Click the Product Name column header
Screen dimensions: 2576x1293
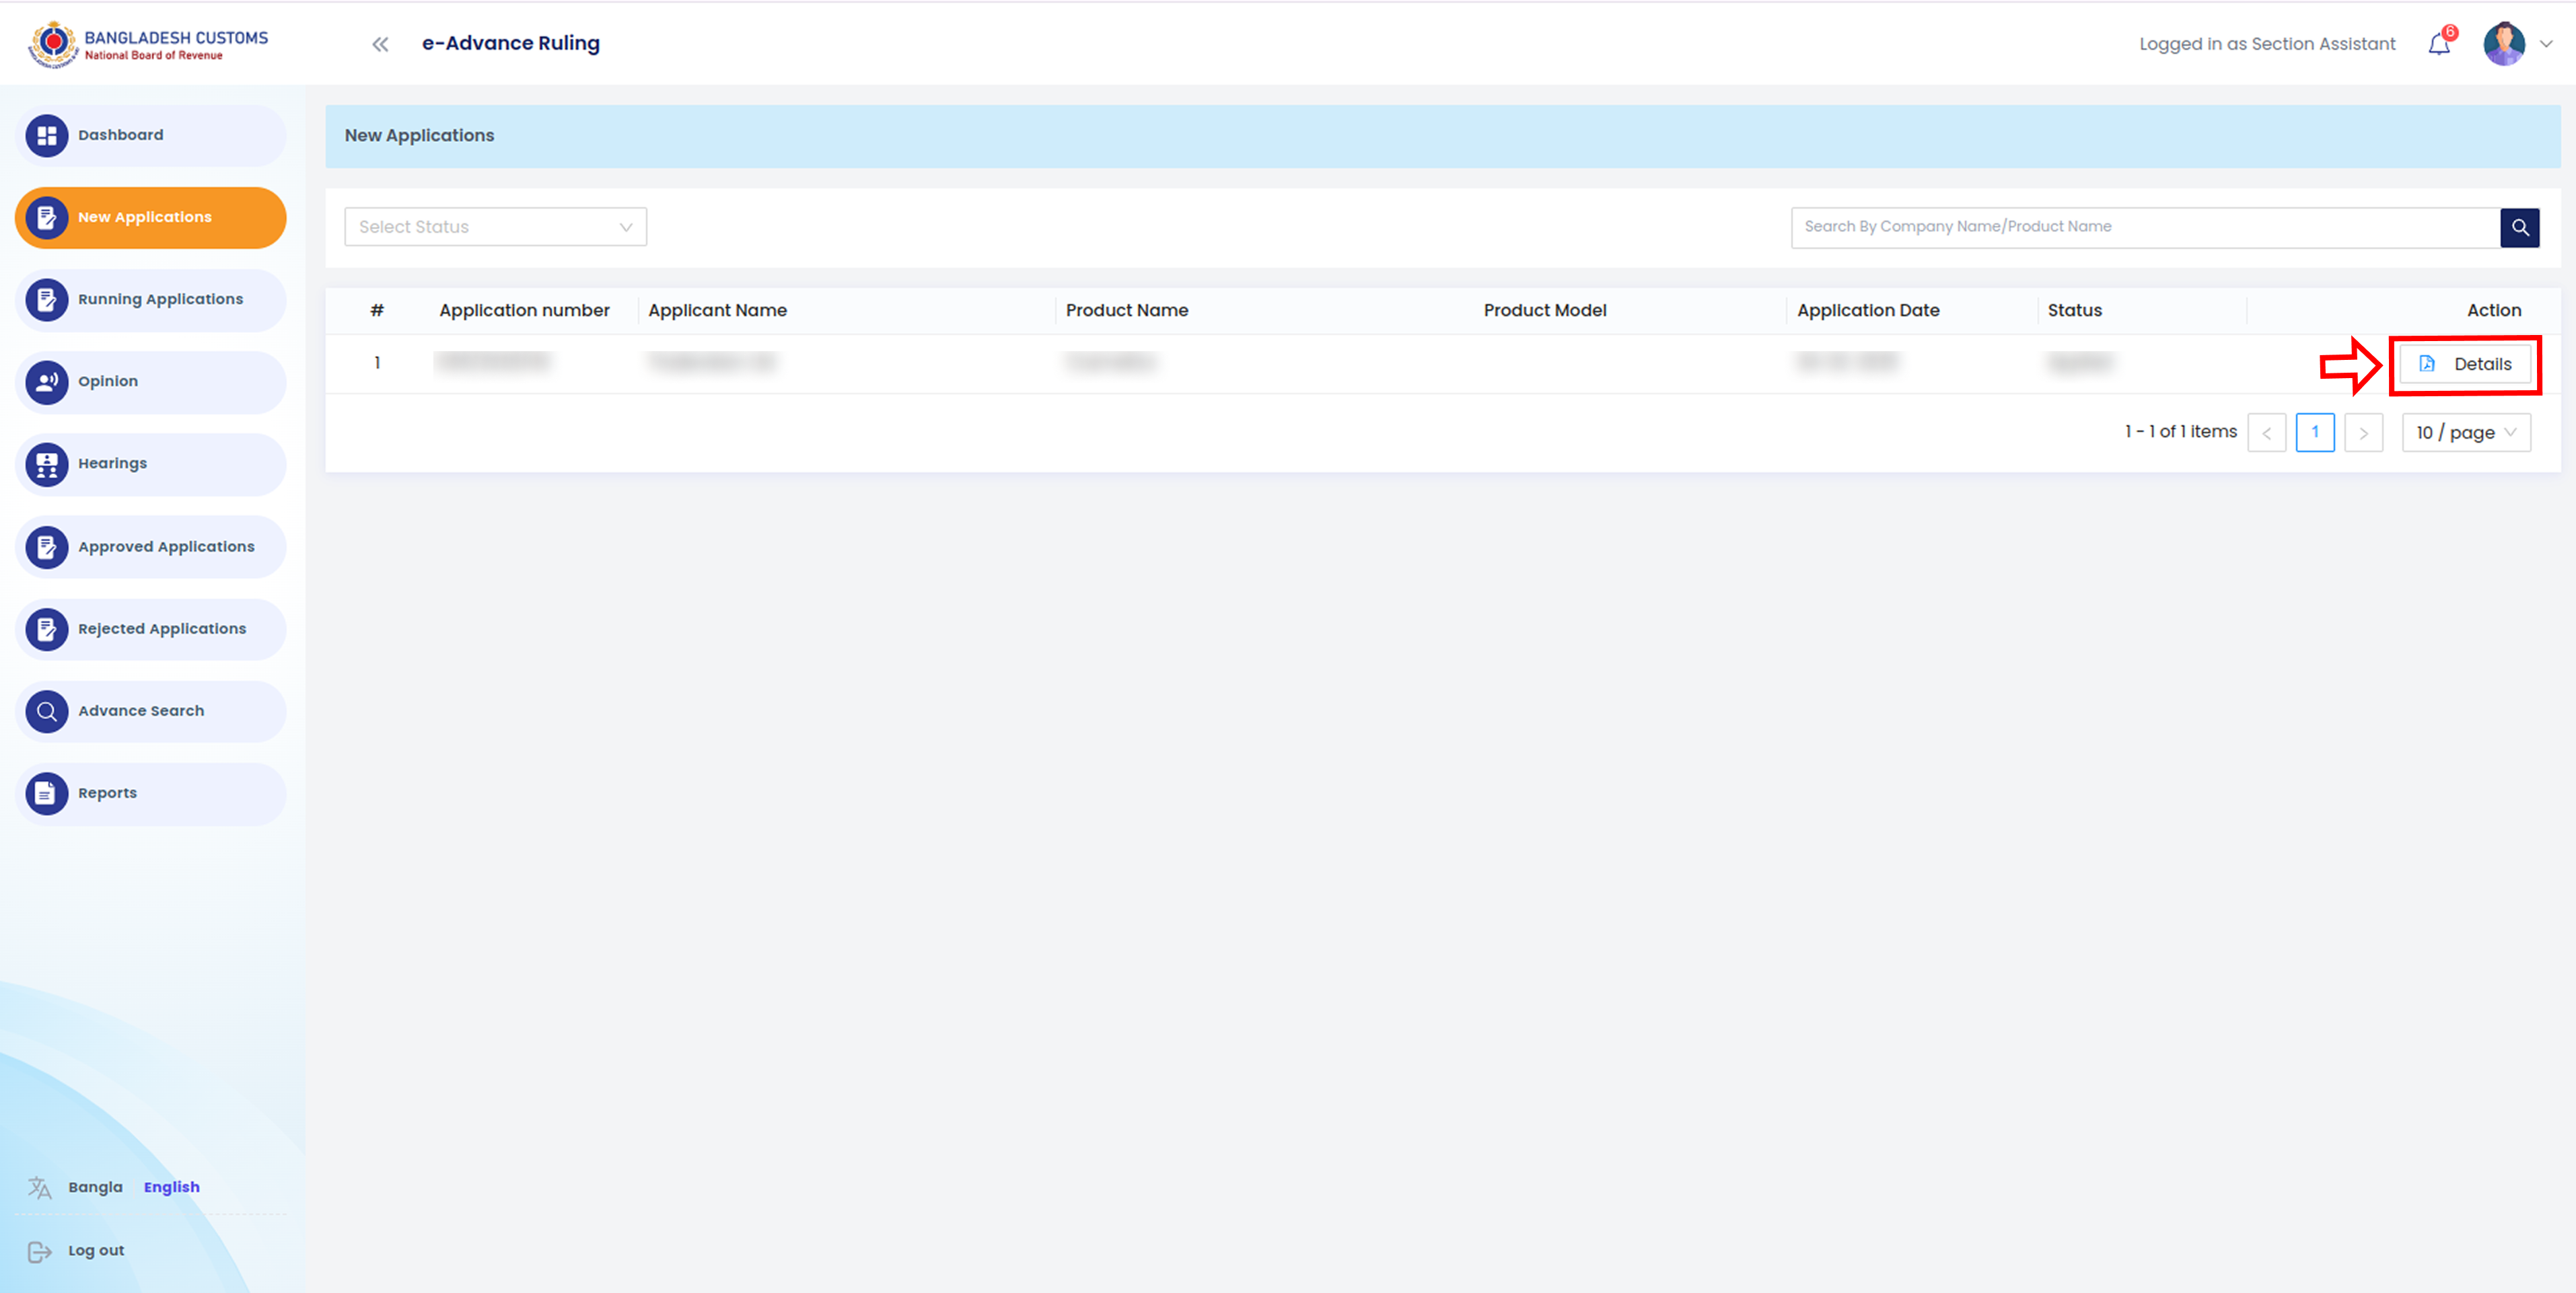pyautogui.click(x=1127, y=311)
